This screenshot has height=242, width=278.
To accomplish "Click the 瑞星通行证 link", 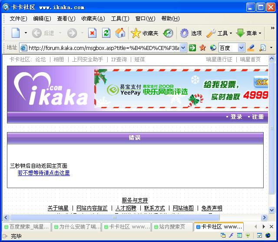I will 219,60.
